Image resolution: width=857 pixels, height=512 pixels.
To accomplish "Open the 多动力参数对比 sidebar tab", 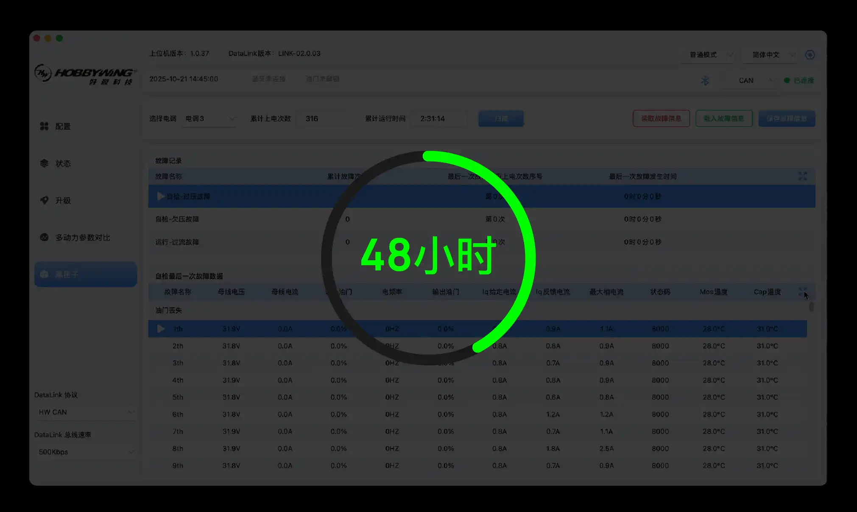I will (83, 237).
